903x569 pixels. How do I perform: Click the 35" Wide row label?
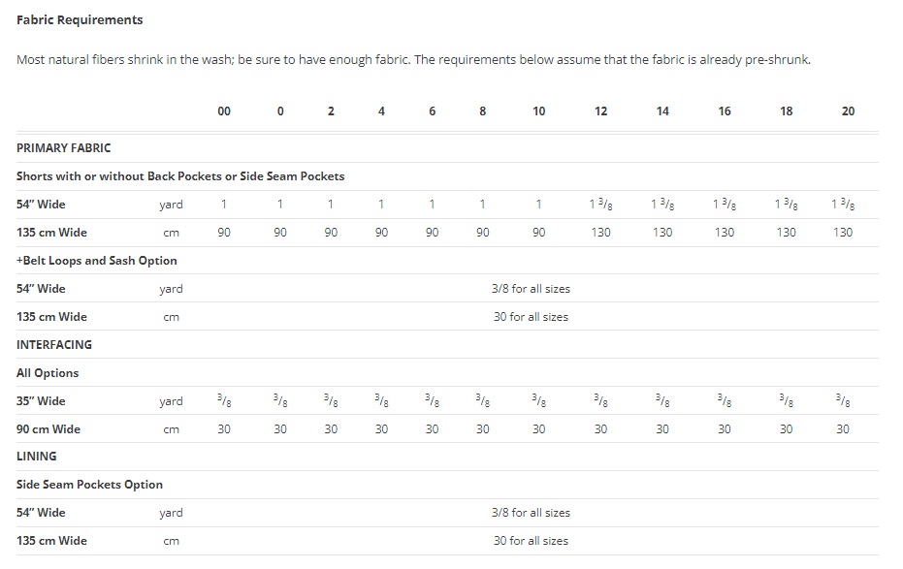click(x=41, y=401)
